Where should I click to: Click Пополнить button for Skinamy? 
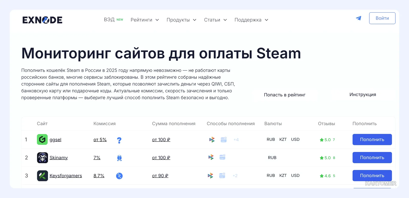pyautogui.click(x=372, y=158)
